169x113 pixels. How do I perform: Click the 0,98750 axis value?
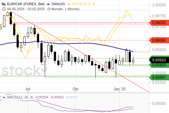[159, 16]
